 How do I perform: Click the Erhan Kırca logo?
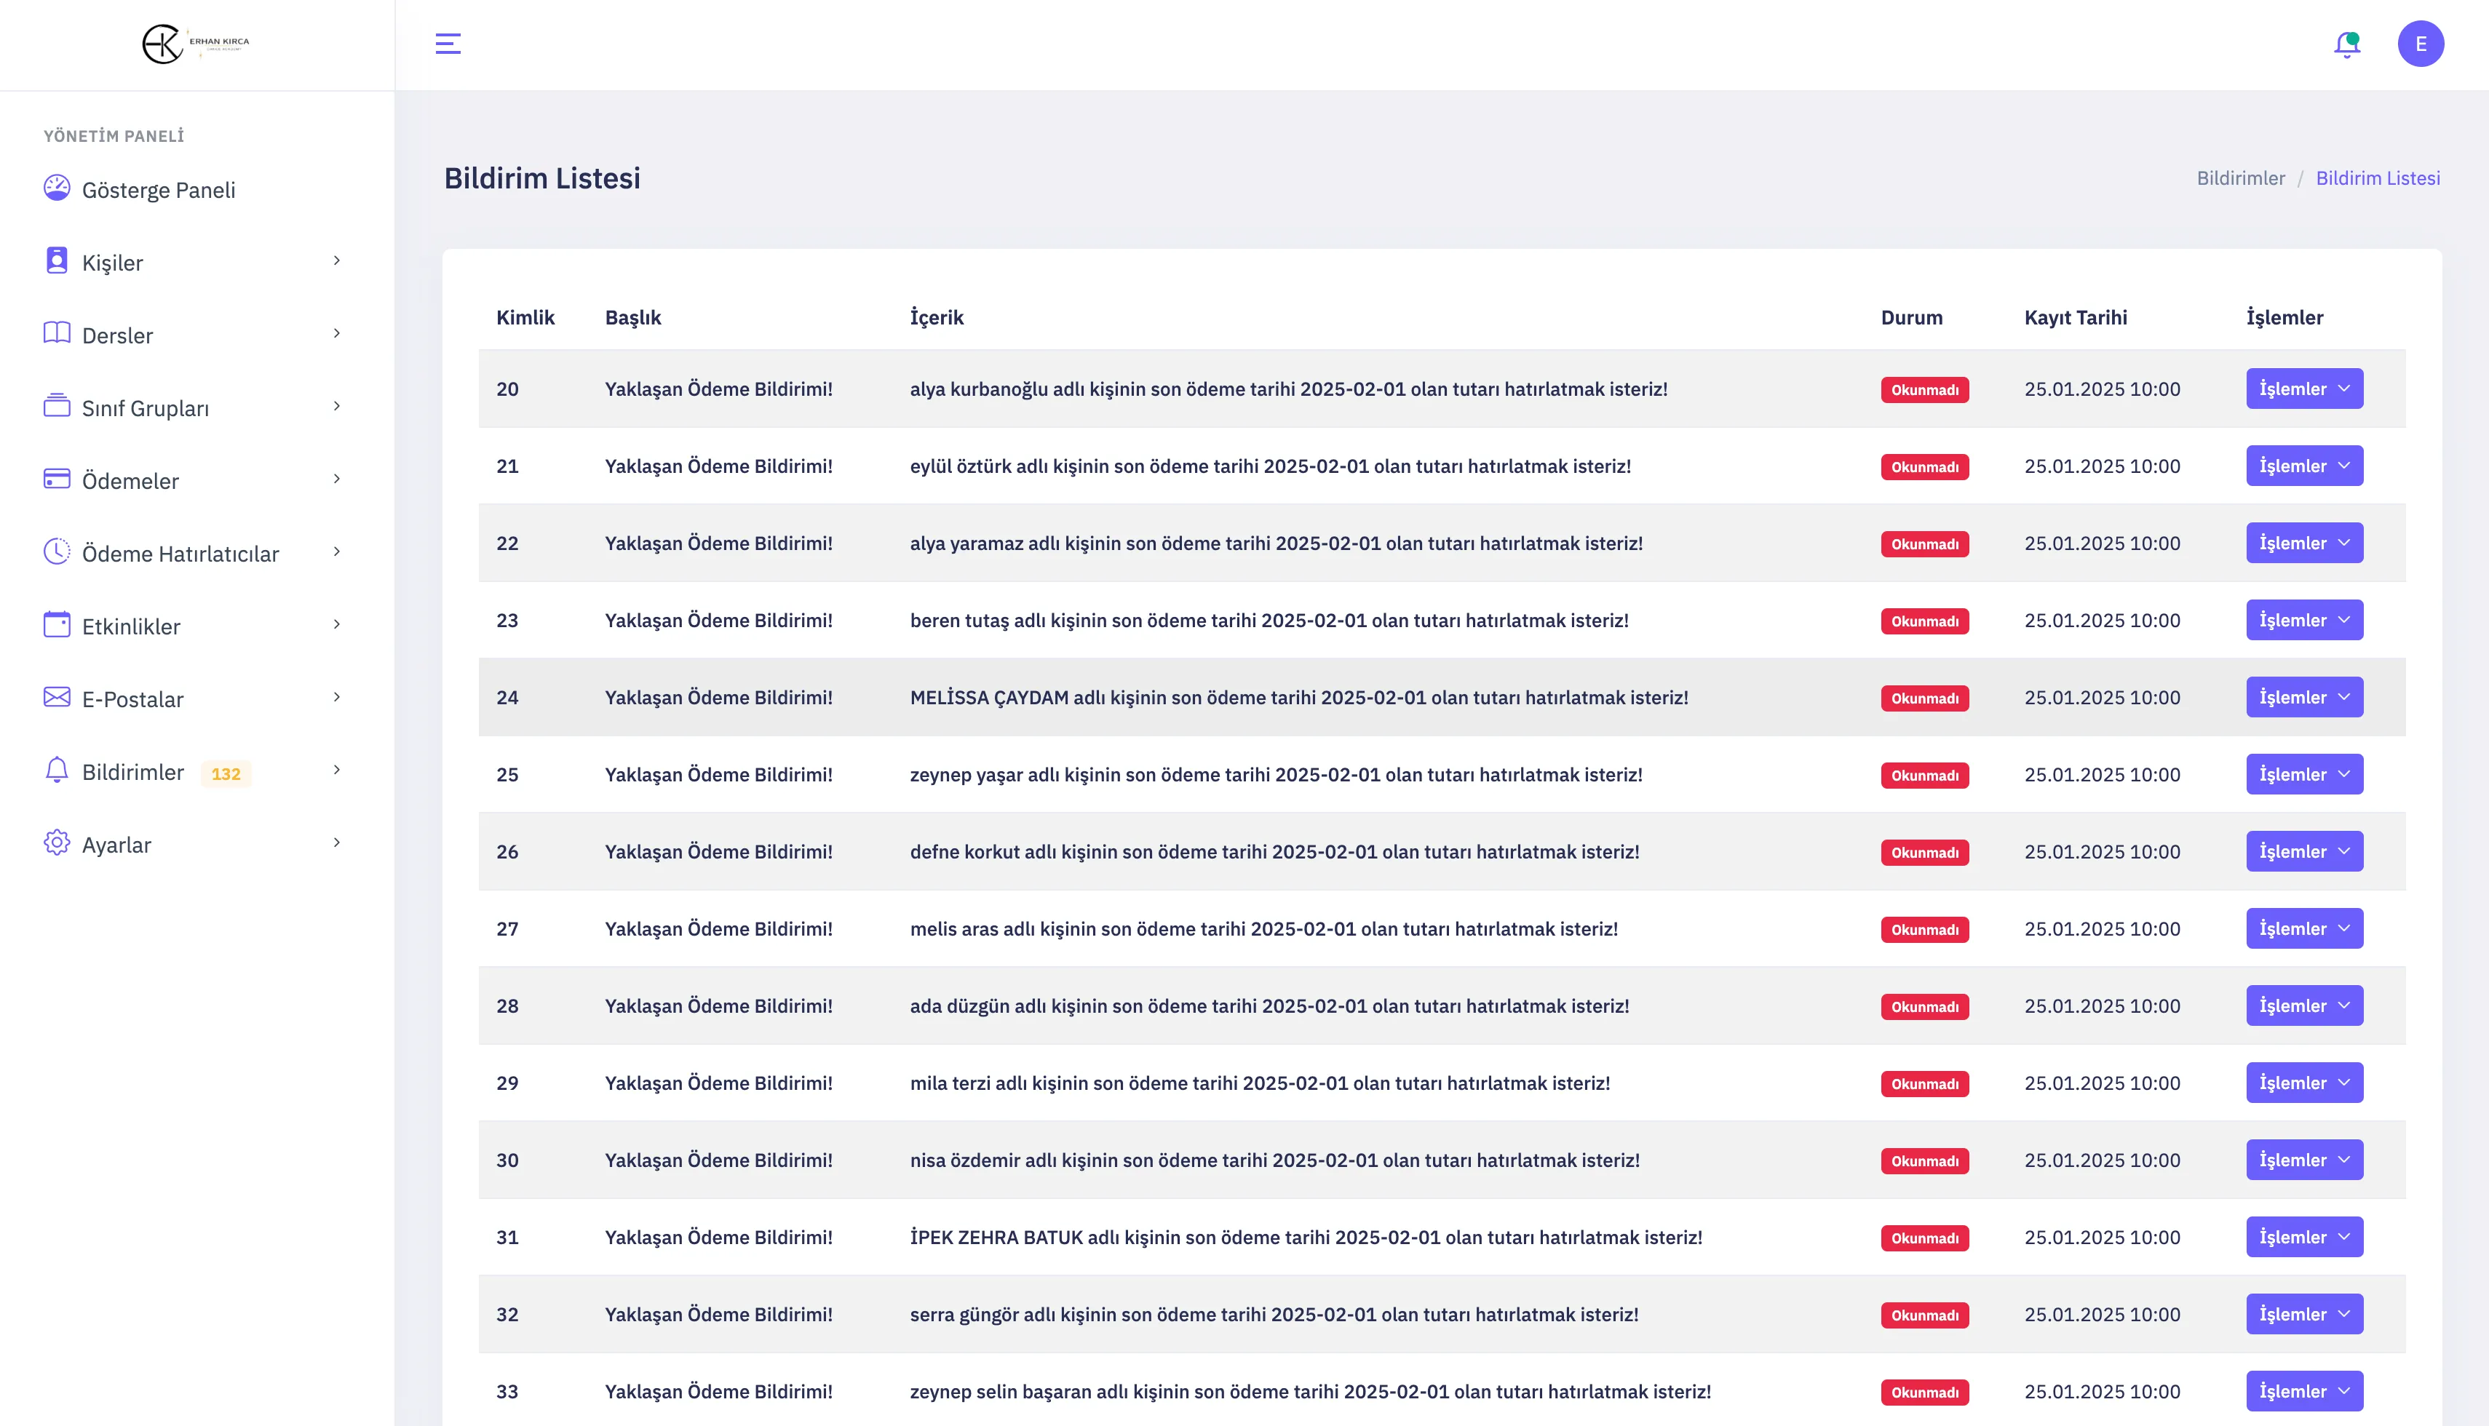click(x=196, y=44)
